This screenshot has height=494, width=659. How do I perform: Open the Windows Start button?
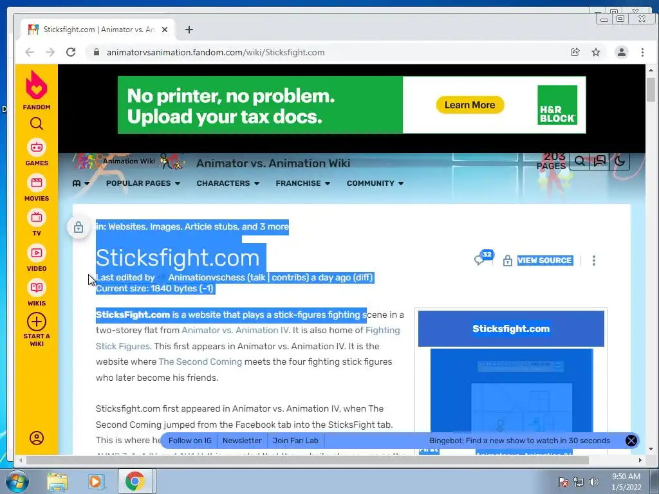click(17, 481)
